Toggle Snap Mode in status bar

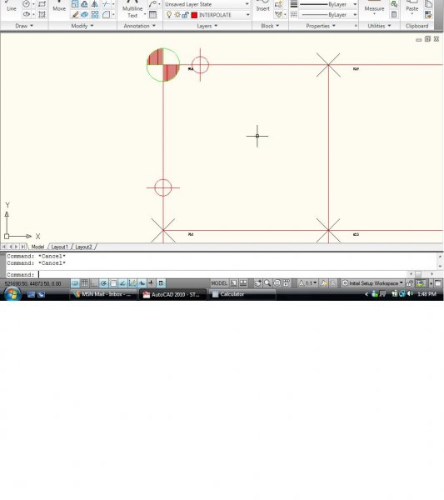(75, 282)
